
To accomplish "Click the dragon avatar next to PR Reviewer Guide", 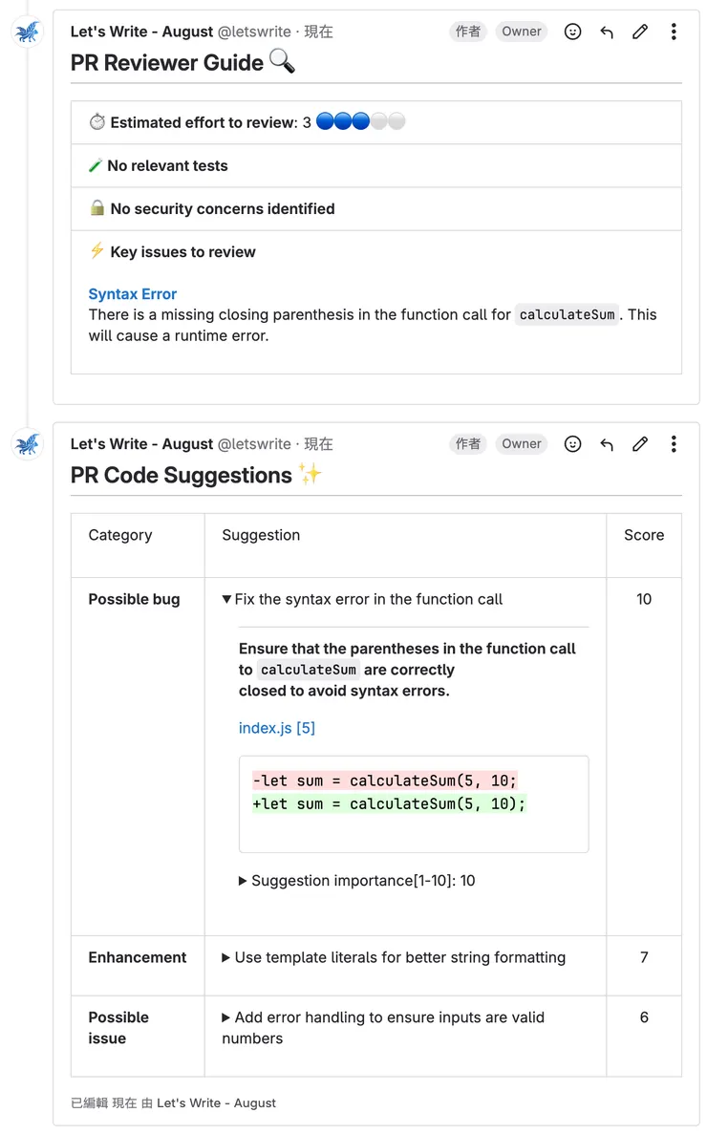I will point(27,32).
